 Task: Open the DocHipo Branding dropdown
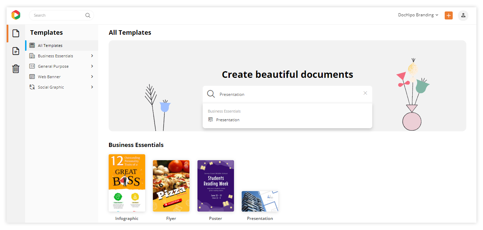click(x=418, y=15)
